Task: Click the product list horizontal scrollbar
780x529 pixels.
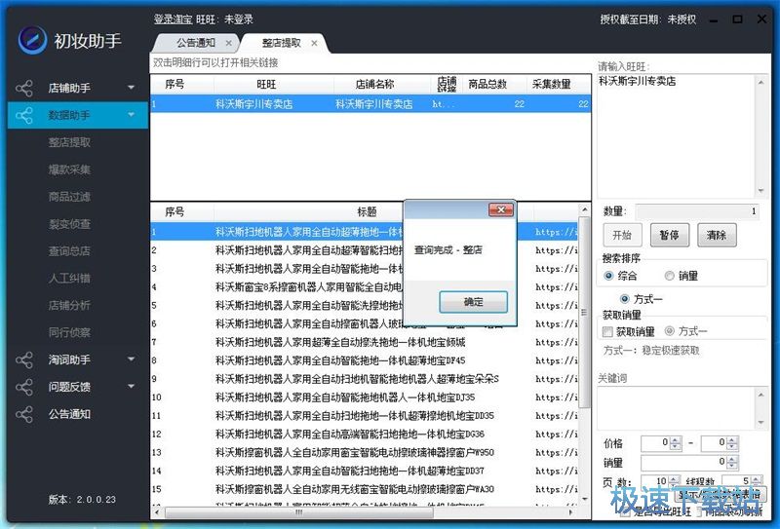Action: pos(298,512)
